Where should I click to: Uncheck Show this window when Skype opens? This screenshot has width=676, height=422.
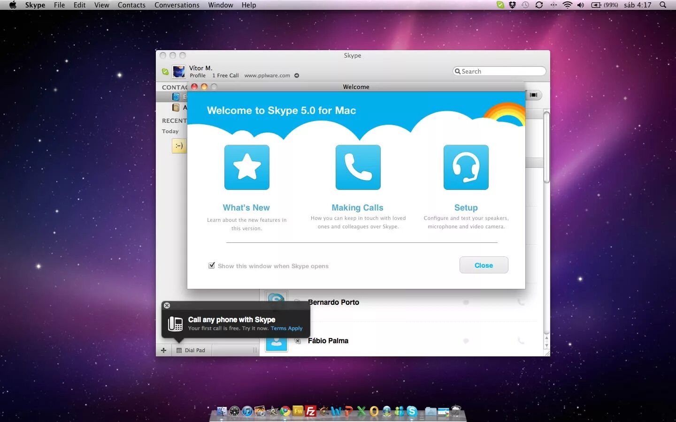(212, 265)
